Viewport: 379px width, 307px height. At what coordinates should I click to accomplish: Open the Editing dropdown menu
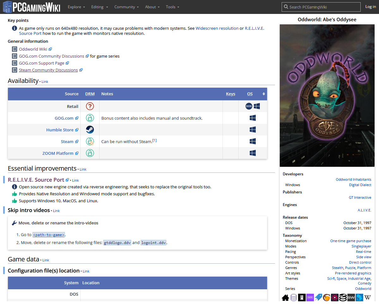pyautogui.click(x=100, y=7)
